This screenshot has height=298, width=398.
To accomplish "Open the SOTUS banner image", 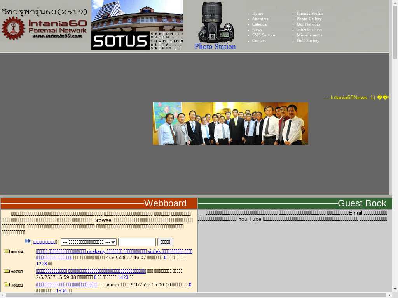I will tap(137, 25).
